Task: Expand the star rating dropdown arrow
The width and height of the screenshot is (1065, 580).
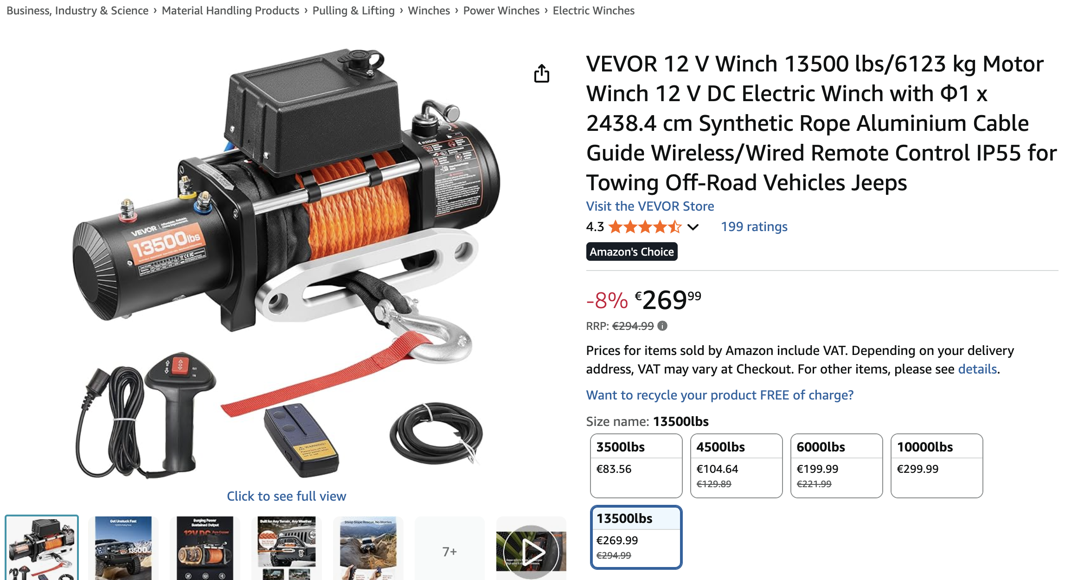Action: coord(693,227)
